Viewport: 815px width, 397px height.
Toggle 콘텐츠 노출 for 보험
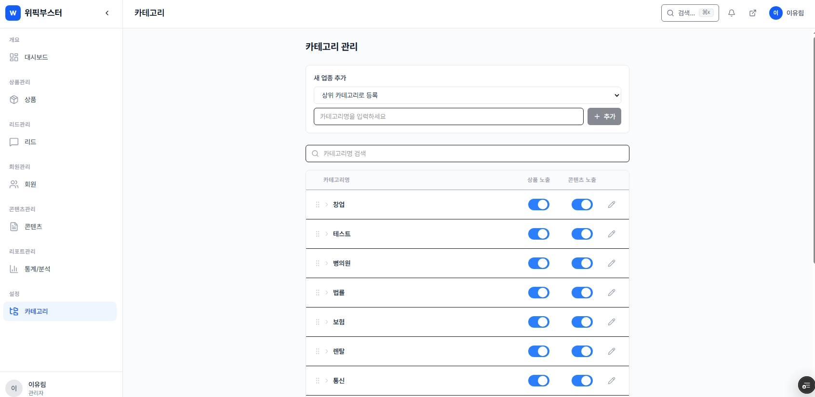[582, 322]
